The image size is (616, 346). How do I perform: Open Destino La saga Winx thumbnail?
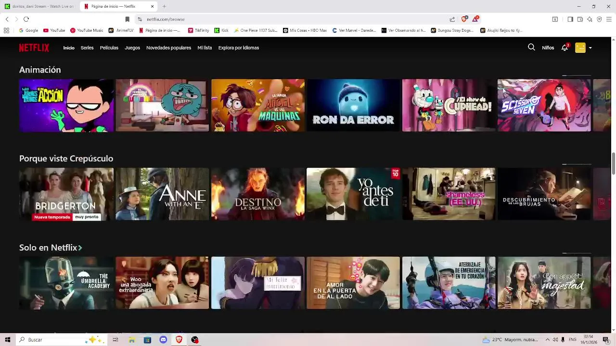[258, 194]
